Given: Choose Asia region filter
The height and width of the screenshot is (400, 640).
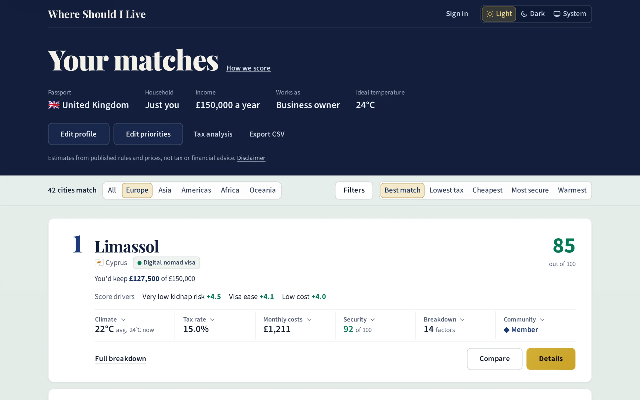Looking at the screenshot, I should [165, 190].
